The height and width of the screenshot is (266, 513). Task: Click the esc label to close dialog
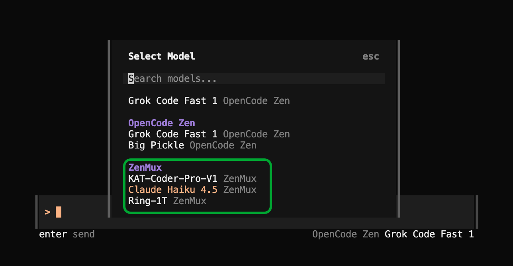pyautogui.click(x=370, y=56)
